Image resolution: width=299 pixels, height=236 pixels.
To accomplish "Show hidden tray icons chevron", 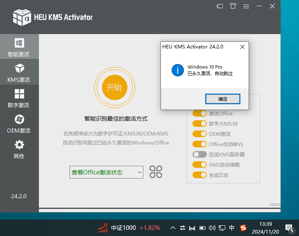I will click(x=173, y=228).
